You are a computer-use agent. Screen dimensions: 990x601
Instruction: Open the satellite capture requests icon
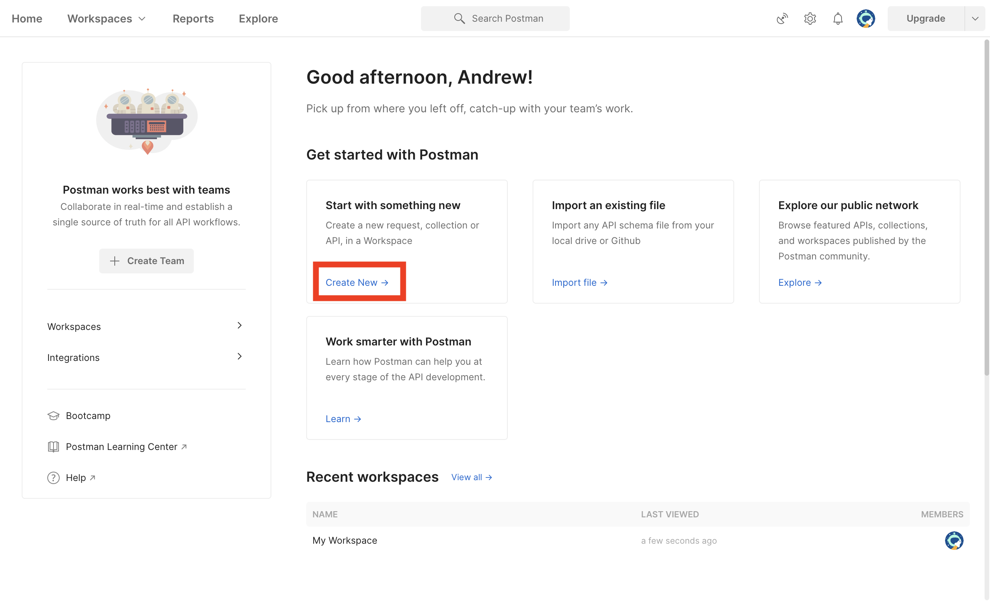click(x=782, y=19)
